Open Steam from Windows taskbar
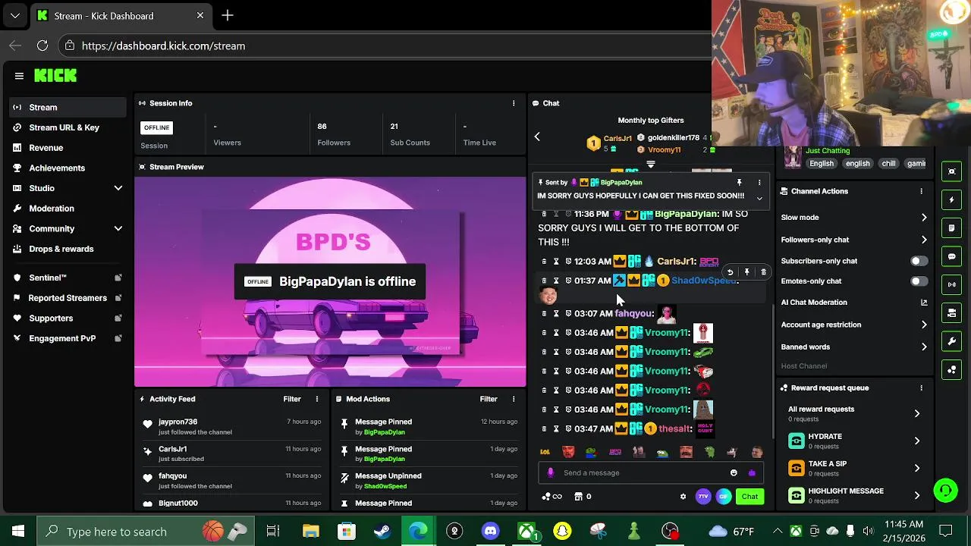This screenshot has width=971, height=546. tap(382, 532)
